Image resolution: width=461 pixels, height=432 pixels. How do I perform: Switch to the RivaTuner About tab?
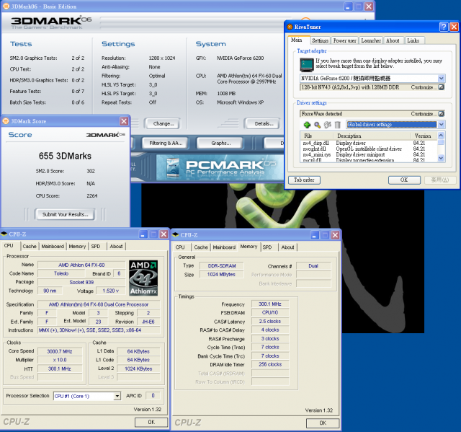click(x=393, y=40)
